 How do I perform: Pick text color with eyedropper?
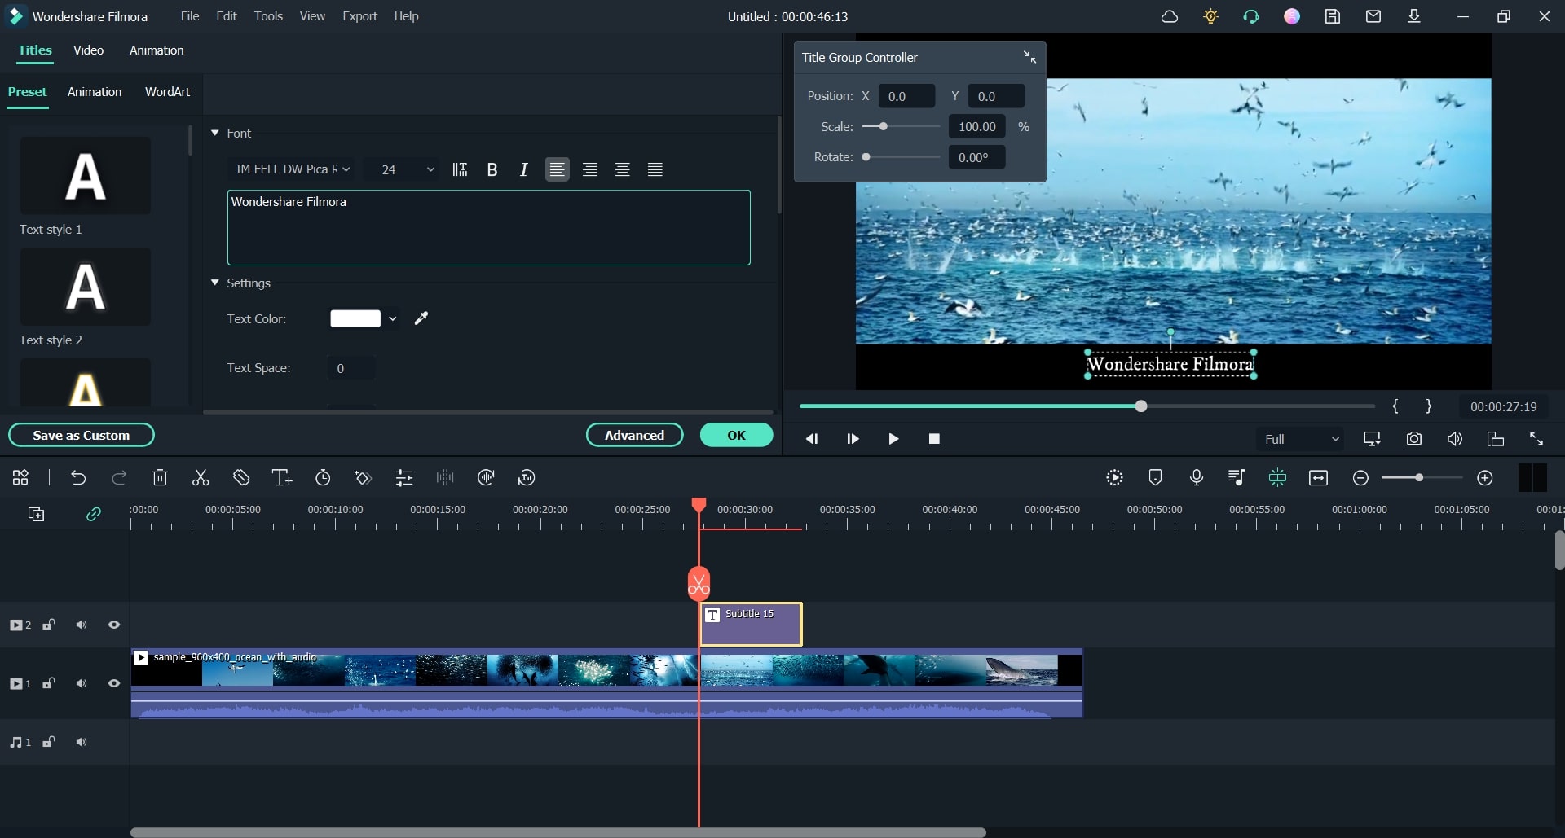coord(421,318)
